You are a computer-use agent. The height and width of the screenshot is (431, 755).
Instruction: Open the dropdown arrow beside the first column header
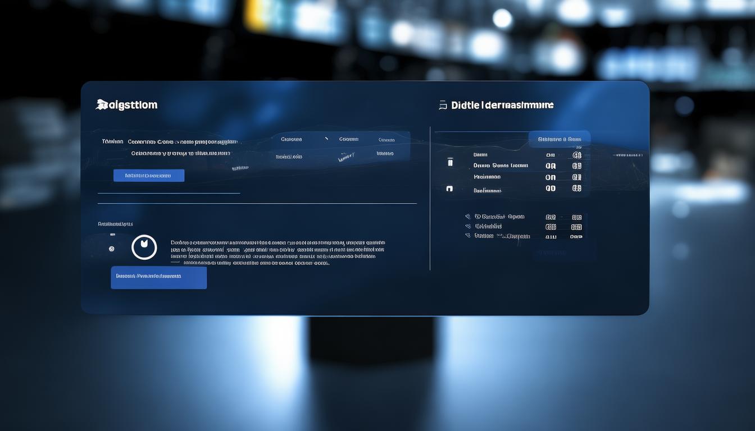coord(326,139)
